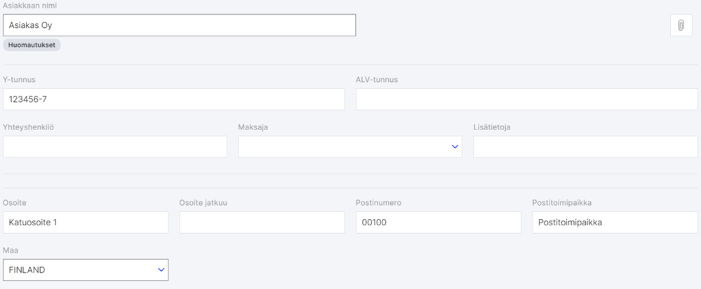The height and width of the screenshot is (289, 701).
Task: Focus the Yhteyshenkilö input field
Action: click(115, 147)
